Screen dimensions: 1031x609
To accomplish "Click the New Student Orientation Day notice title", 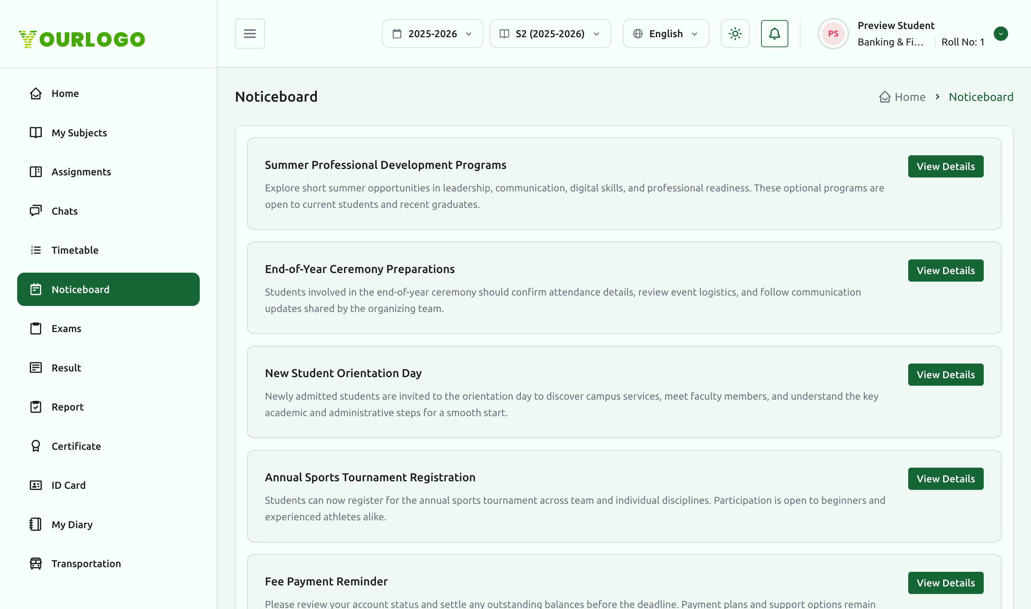I will coord(343,373).
